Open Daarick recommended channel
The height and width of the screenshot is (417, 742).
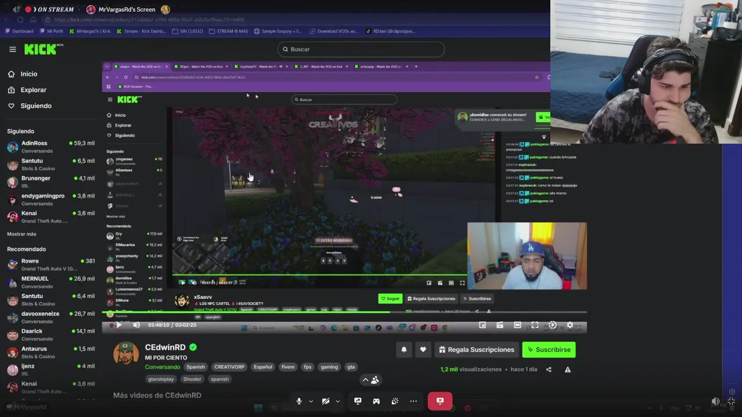(x=50, y=334)
